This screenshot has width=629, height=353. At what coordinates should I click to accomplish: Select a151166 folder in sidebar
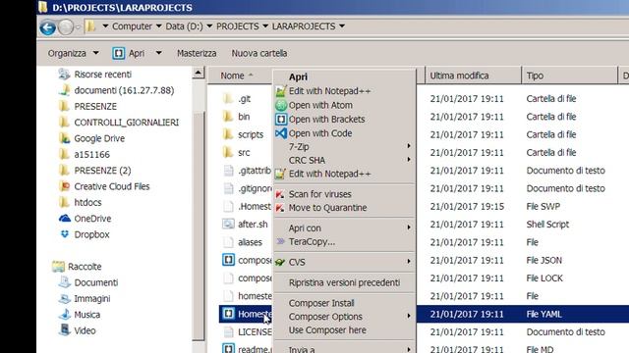pyautogui.click(x=91, y=155)
